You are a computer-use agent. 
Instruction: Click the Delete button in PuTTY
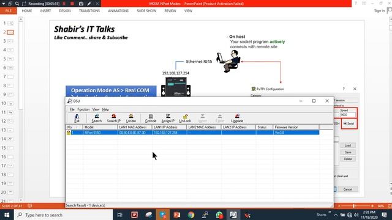[x=348, y=159]
